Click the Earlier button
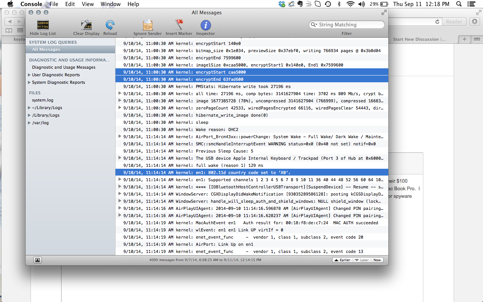Viewport: 483px width, 302px height. [342, 260]
